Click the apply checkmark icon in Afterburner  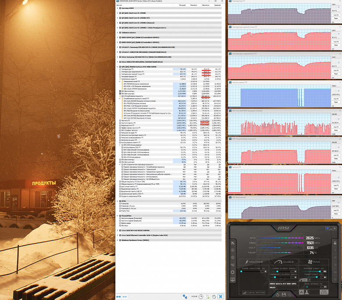tap(290, 295)
